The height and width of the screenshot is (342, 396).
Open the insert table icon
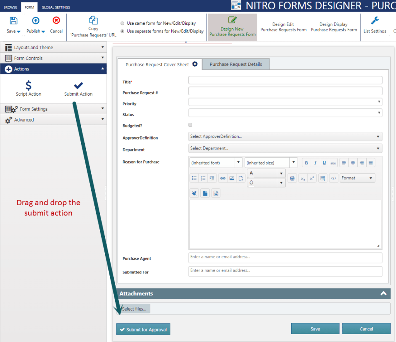(x=323, y=178)
